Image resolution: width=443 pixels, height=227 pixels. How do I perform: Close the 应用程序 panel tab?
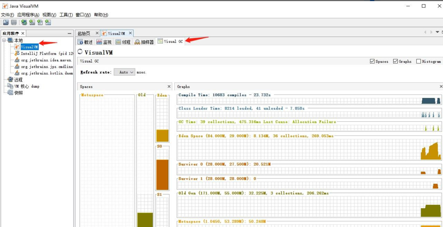tap(23, 33)
